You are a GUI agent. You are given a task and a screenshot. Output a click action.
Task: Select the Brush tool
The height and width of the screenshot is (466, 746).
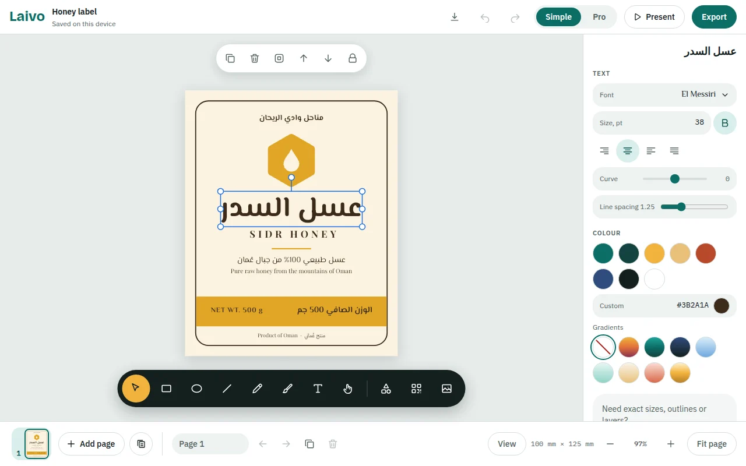(288, 389)
